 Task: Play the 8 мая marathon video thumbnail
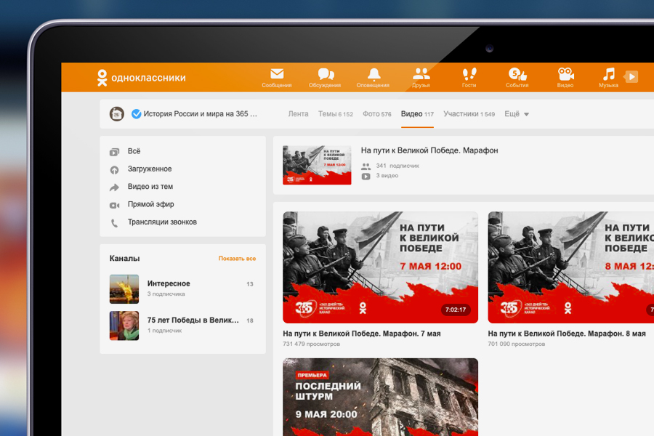(x=571, y=267)
